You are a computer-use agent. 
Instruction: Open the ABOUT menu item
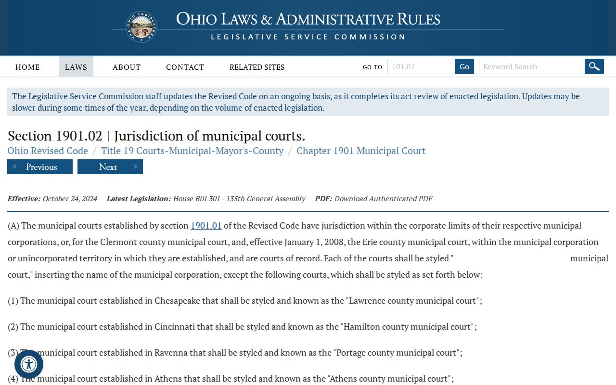[x=127, y=67]
